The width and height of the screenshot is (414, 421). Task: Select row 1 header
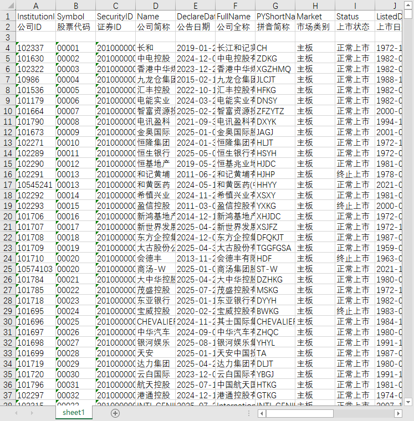click(8, 17)
